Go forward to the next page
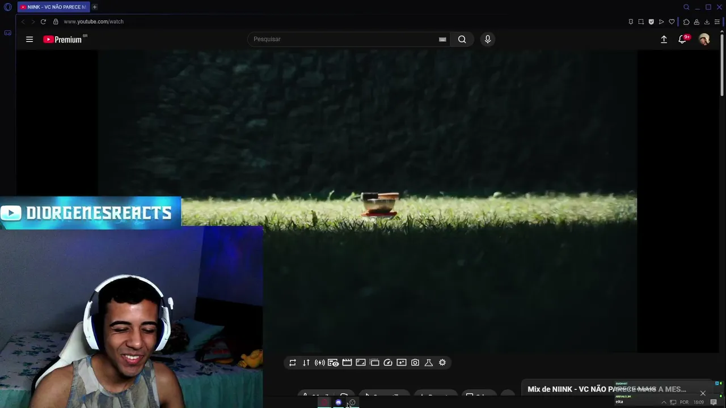 33,22
